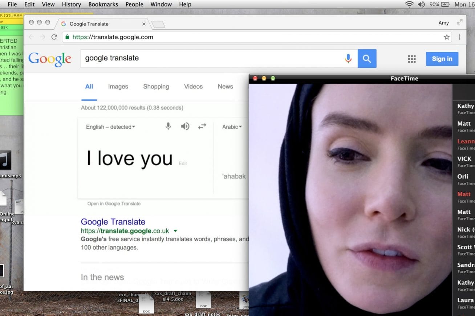
Task: Listen to the translation via speaker icon
Action: tap(185, 126)
